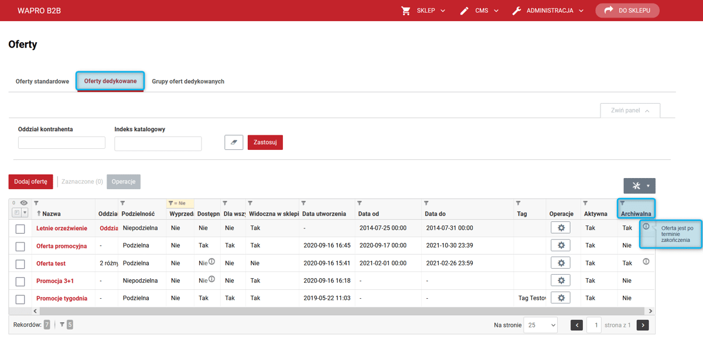Check the box for Letnie orzeźwienie

20,229
